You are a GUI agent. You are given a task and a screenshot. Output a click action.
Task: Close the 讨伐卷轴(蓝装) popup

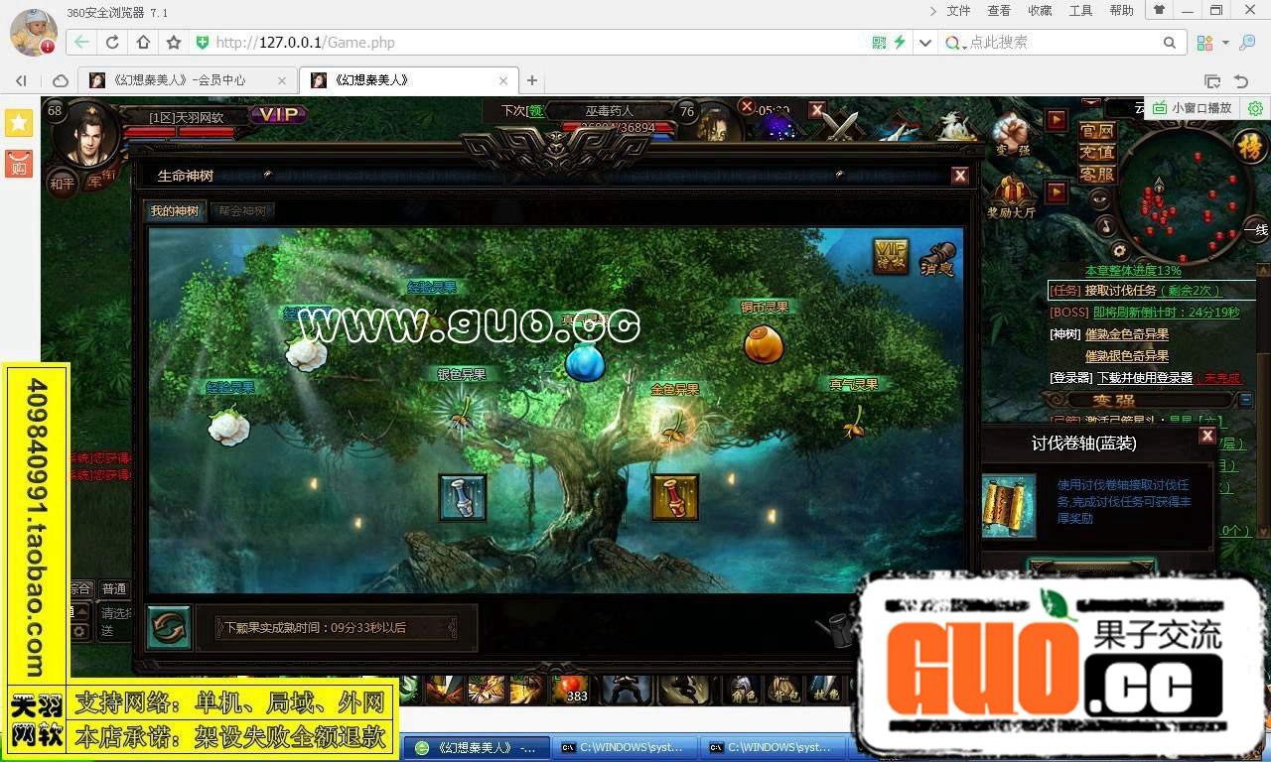1207,436
